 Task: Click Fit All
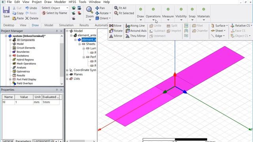120,8
